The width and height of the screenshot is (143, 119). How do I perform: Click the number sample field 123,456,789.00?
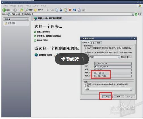[x=113, y=63]
